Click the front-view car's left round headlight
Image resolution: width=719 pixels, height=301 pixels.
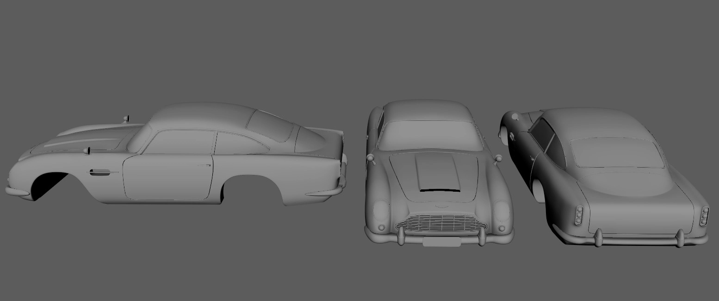coord(381,211)
